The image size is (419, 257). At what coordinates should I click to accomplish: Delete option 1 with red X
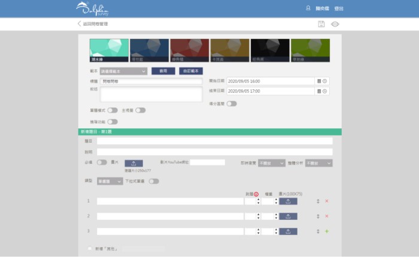point(327,201)
